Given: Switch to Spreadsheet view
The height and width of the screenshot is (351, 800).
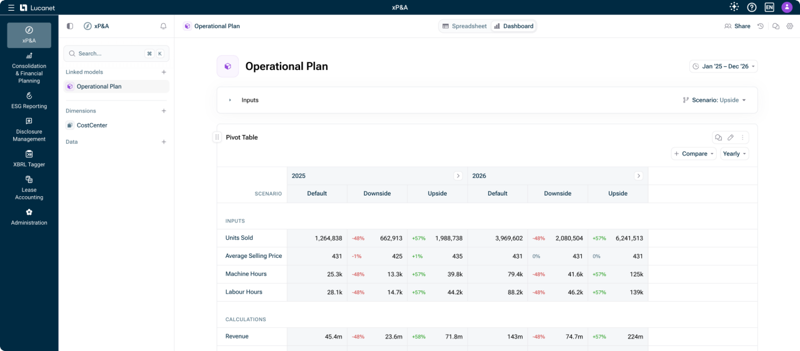Looking at the screenshot, I should click(464, 26).
